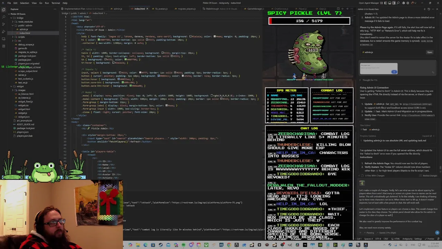Open game.db file in explorer
442x249 pixels.
(x=22, y=48)
